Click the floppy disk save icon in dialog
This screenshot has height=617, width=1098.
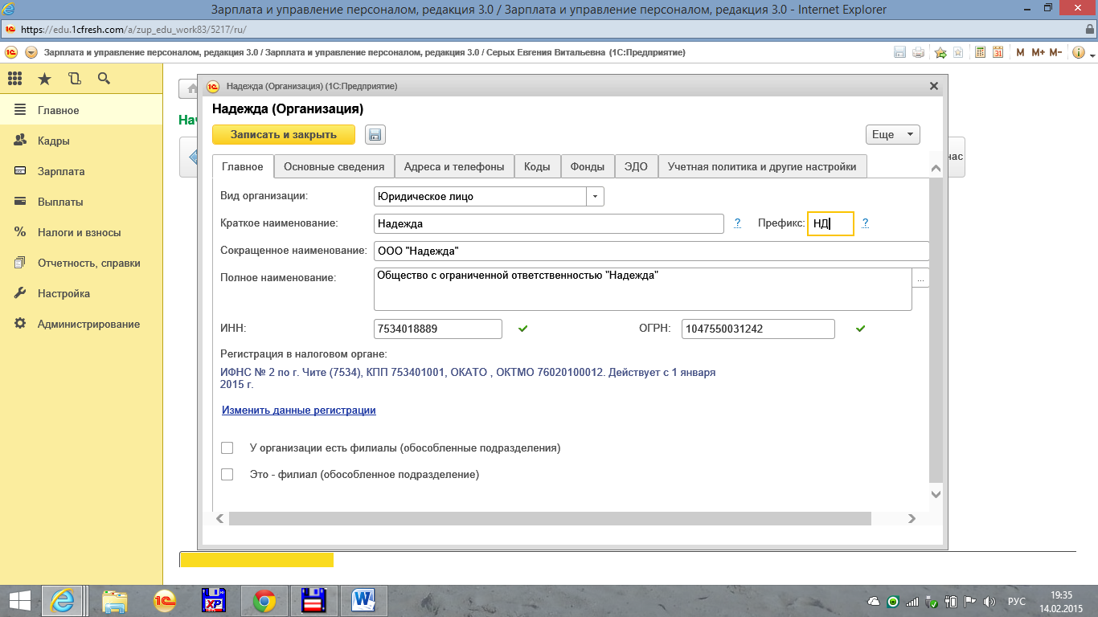[x=375, y=135]
